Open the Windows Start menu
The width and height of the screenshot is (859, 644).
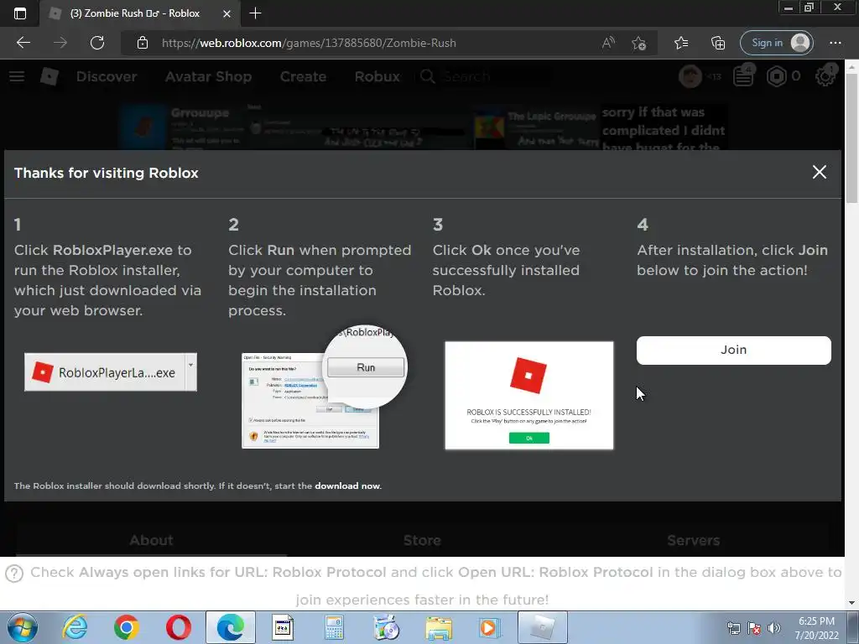pyautogui.click(x=22, y=627)
